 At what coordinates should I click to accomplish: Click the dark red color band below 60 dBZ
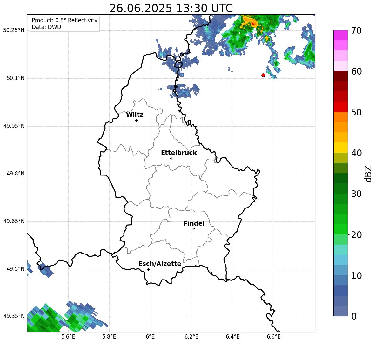pyautogui.click(x=340, y=76)
